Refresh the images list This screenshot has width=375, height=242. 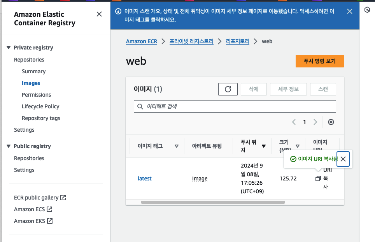tap(228, 89)
